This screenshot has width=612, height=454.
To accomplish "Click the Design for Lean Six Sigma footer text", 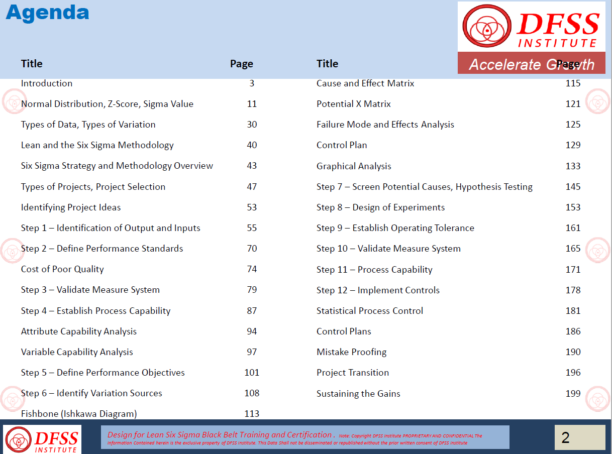I will [x=305, y=437].
